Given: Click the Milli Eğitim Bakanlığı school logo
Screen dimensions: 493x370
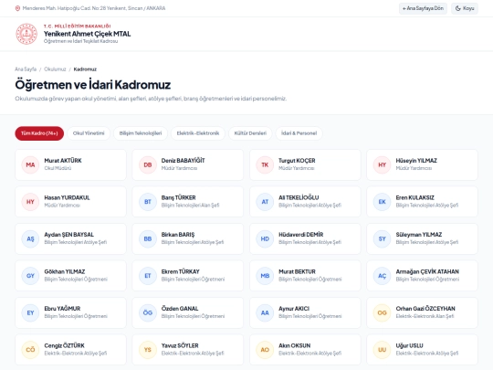Looking at the screenshot, I should (26, 34).
